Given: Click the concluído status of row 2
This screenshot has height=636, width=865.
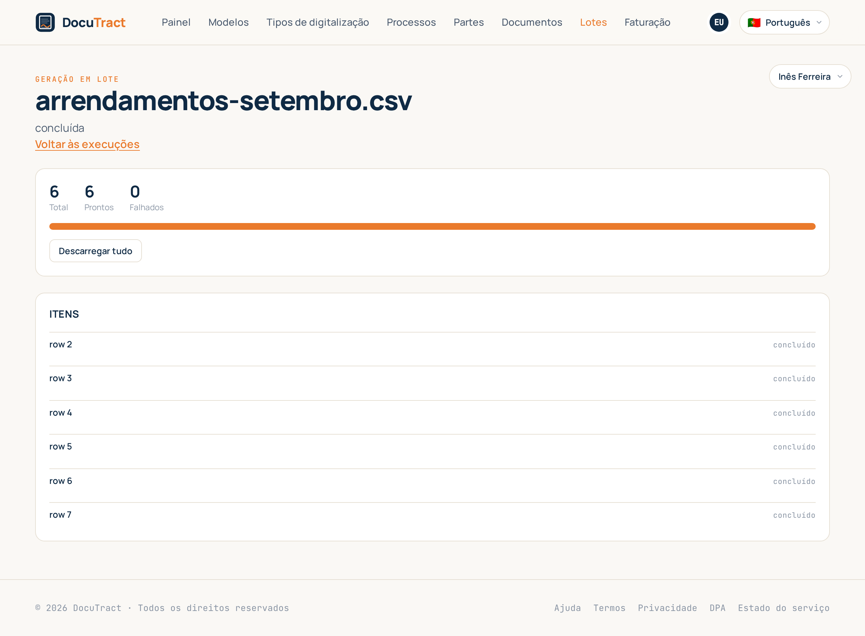Looking at the screenshot, I should 794,345.
